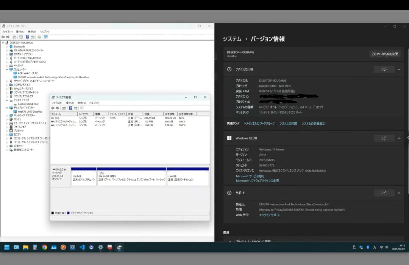Image resolution: width=409 pixels, height=265 pixels.
Task: Toggle the IME input mode indicator in system tray
Action: point(375,247)
